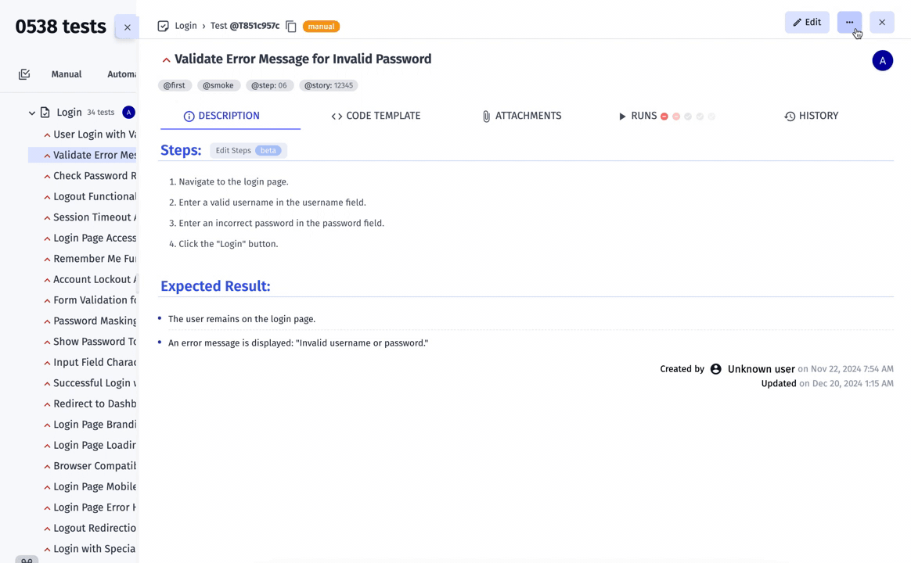Click the checklist icon left of Manual tab
This screenshot has height=563, width=911.
click(24, 74)
